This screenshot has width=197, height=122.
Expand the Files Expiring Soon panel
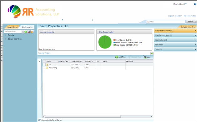[175, 35]
